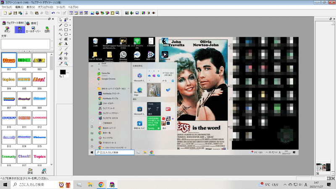The width and height of the screenshot is (336, 189).
Task: Click the 挿入 button below logo list
Action: click(44, 171)
